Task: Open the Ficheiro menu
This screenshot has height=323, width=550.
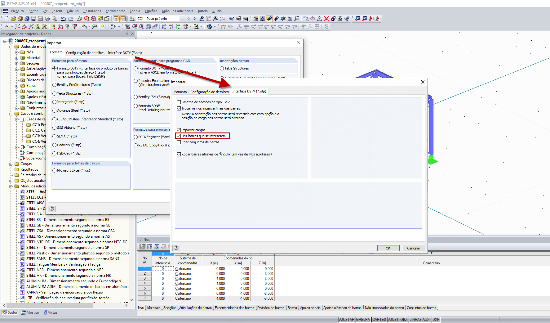Action: pyautogui.click(x=17, y=11)
